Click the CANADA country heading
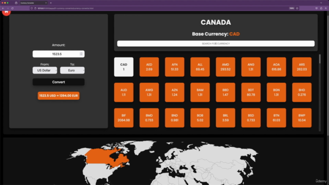Screen dimensions: 329x185 pos(216,22)
